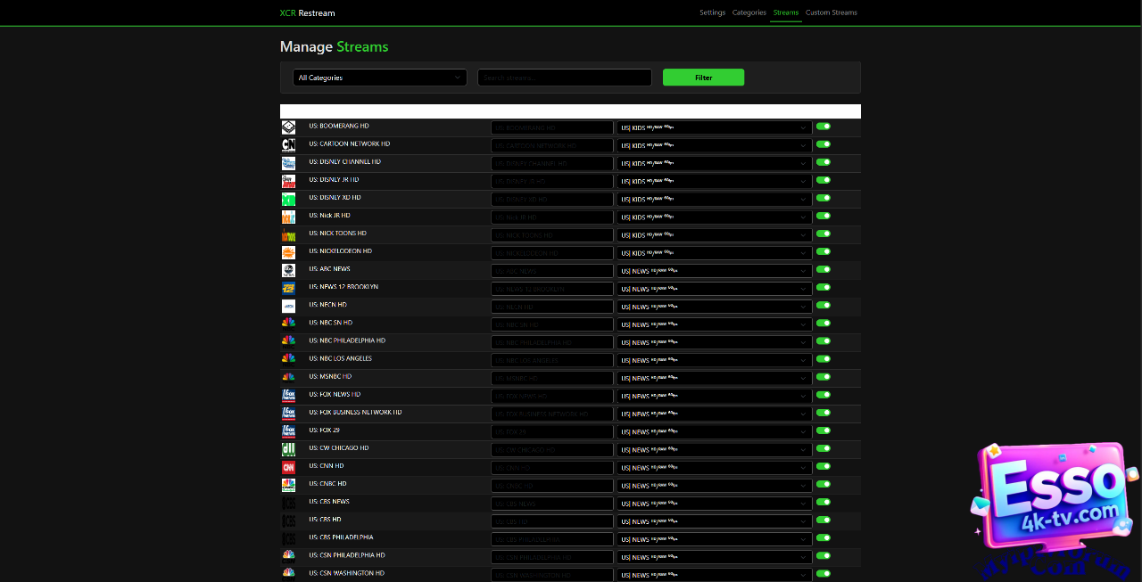The height and width of the screenshot is (582, 1142).
Task: Edit the name field for CNBC HD
Action: click(x=551, y=486)
